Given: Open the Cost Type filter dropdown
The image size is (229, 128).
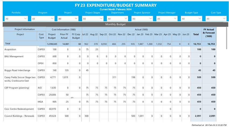Looking at the screenshot, I should (216, 19).
